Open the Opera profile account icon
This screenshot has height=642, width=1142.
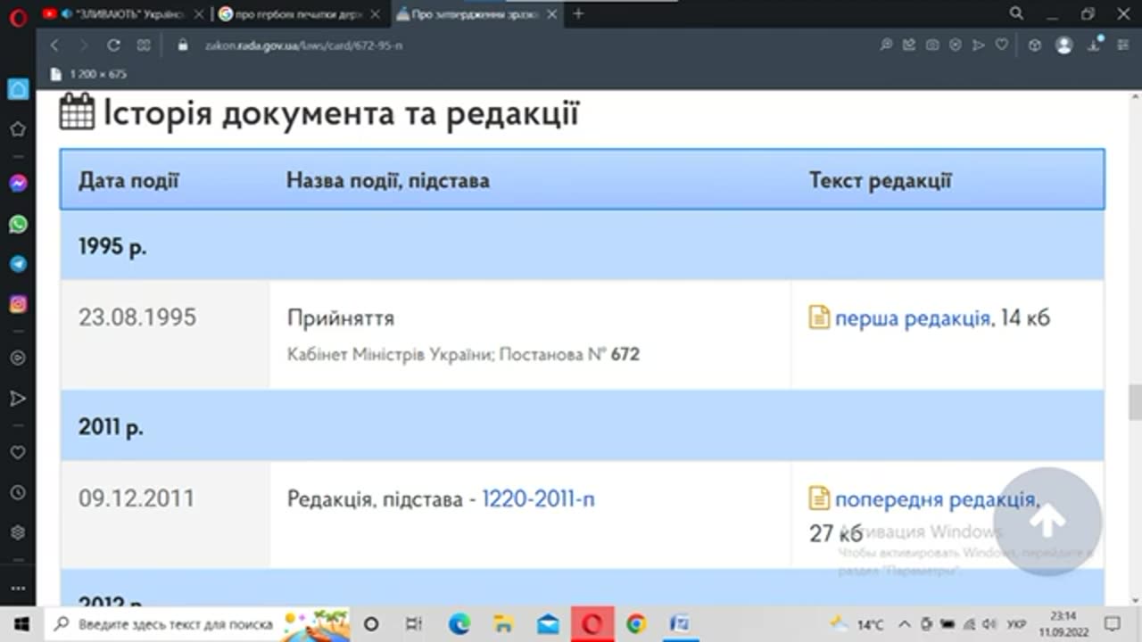click(1063, 45)
